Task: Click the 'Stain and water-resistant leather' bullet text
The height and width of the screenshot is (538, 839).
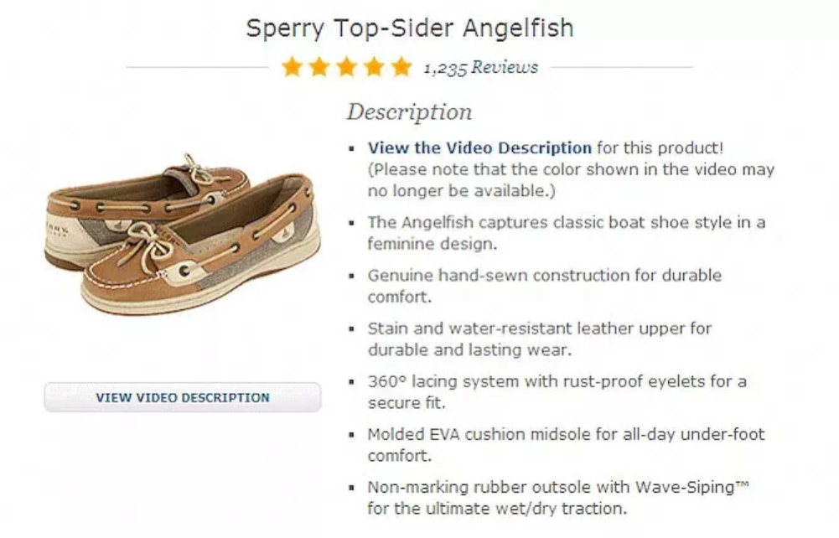Action: [x=539, y=339]
